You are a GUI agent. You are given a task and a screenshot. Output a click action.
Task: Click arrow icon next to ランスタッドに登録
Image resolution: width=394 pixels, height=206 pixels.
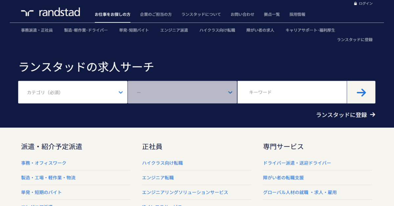click(372, 115)
